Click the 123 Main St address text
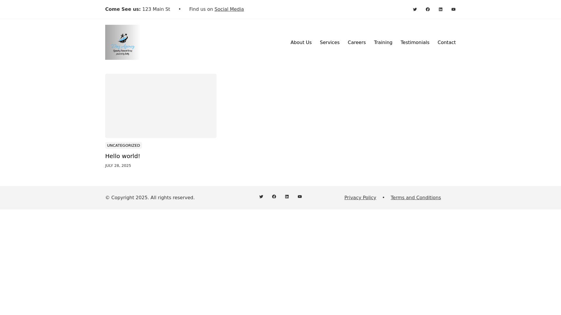The image size is (561, 315). tap(156, 9)
